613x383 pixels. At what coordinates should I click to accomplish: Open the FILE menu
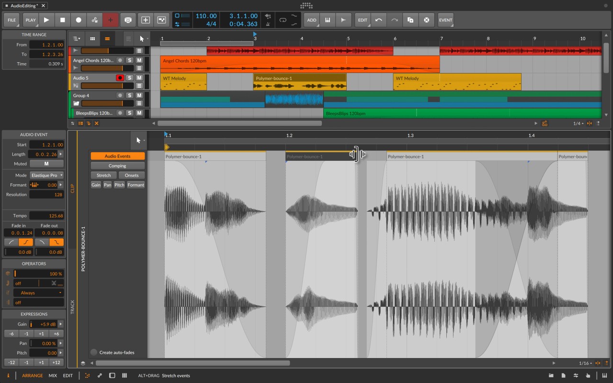(x=11, y=20)
